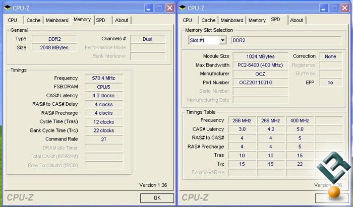This screenshot has height=207, width=353.
Task: Click the Tras 15 cell in Timings Table
Action: 300,155
